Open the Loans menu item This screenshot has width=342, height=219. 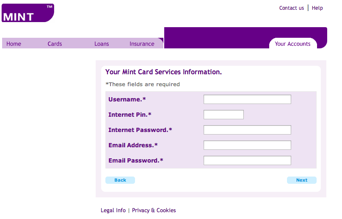(x=102, y=44)
